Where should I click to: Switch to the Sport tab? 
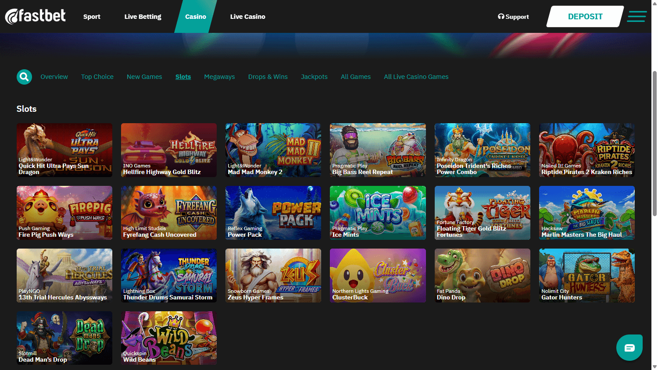tap(92, 16)
